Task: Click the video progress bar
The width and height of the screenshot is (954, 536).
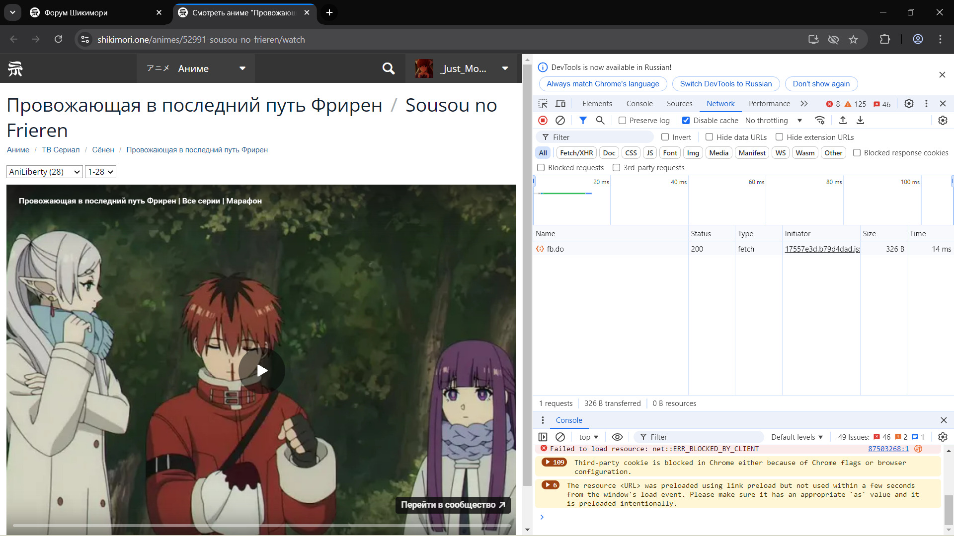Action: (261, 525)
